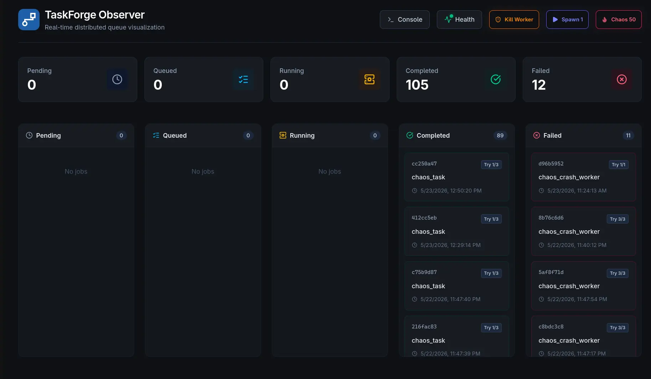Click the X icon in Failed column header
The width and height of the screenshot is (651, 379).
tap(537, 135)
